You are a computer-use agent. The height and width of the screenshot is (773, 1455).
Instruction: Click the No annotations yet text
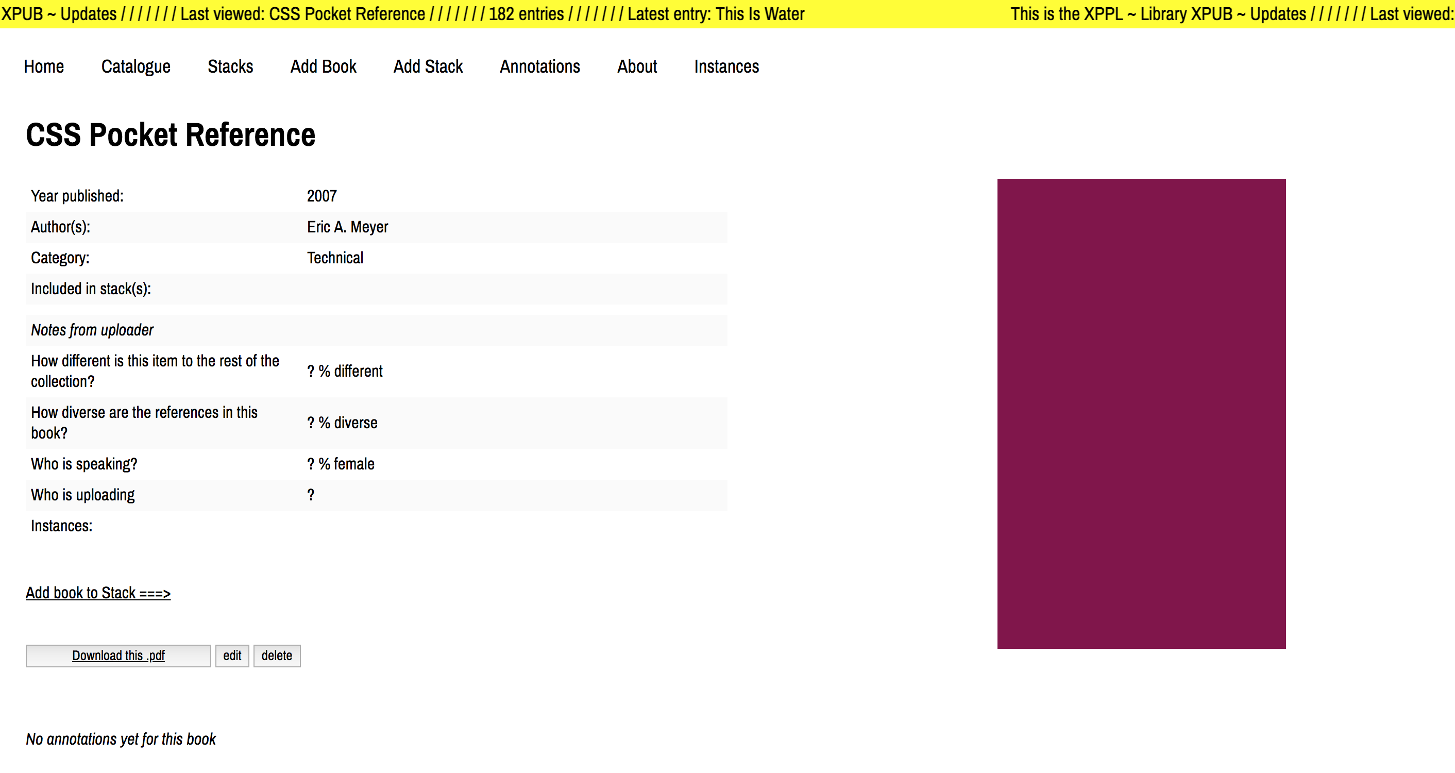(121, 738)
